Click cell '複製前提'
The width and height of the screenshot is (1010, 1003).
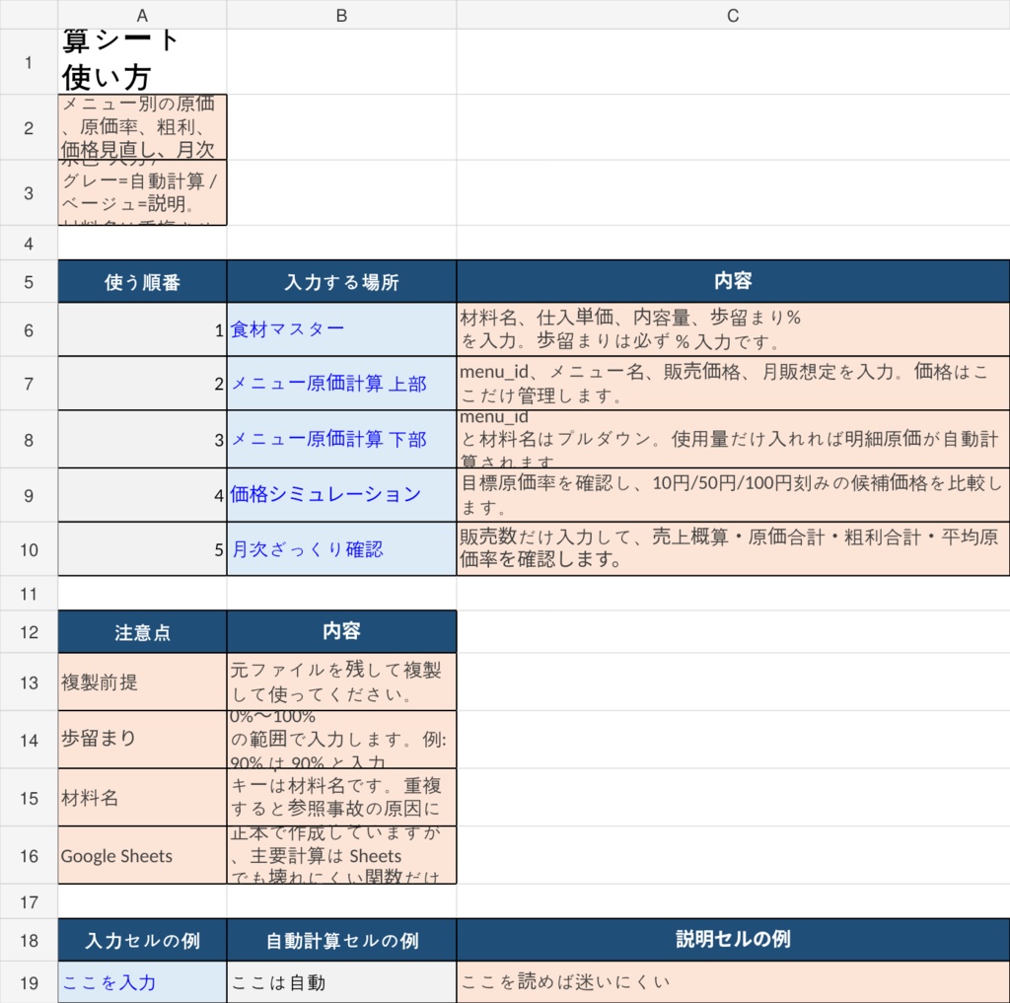142,681
